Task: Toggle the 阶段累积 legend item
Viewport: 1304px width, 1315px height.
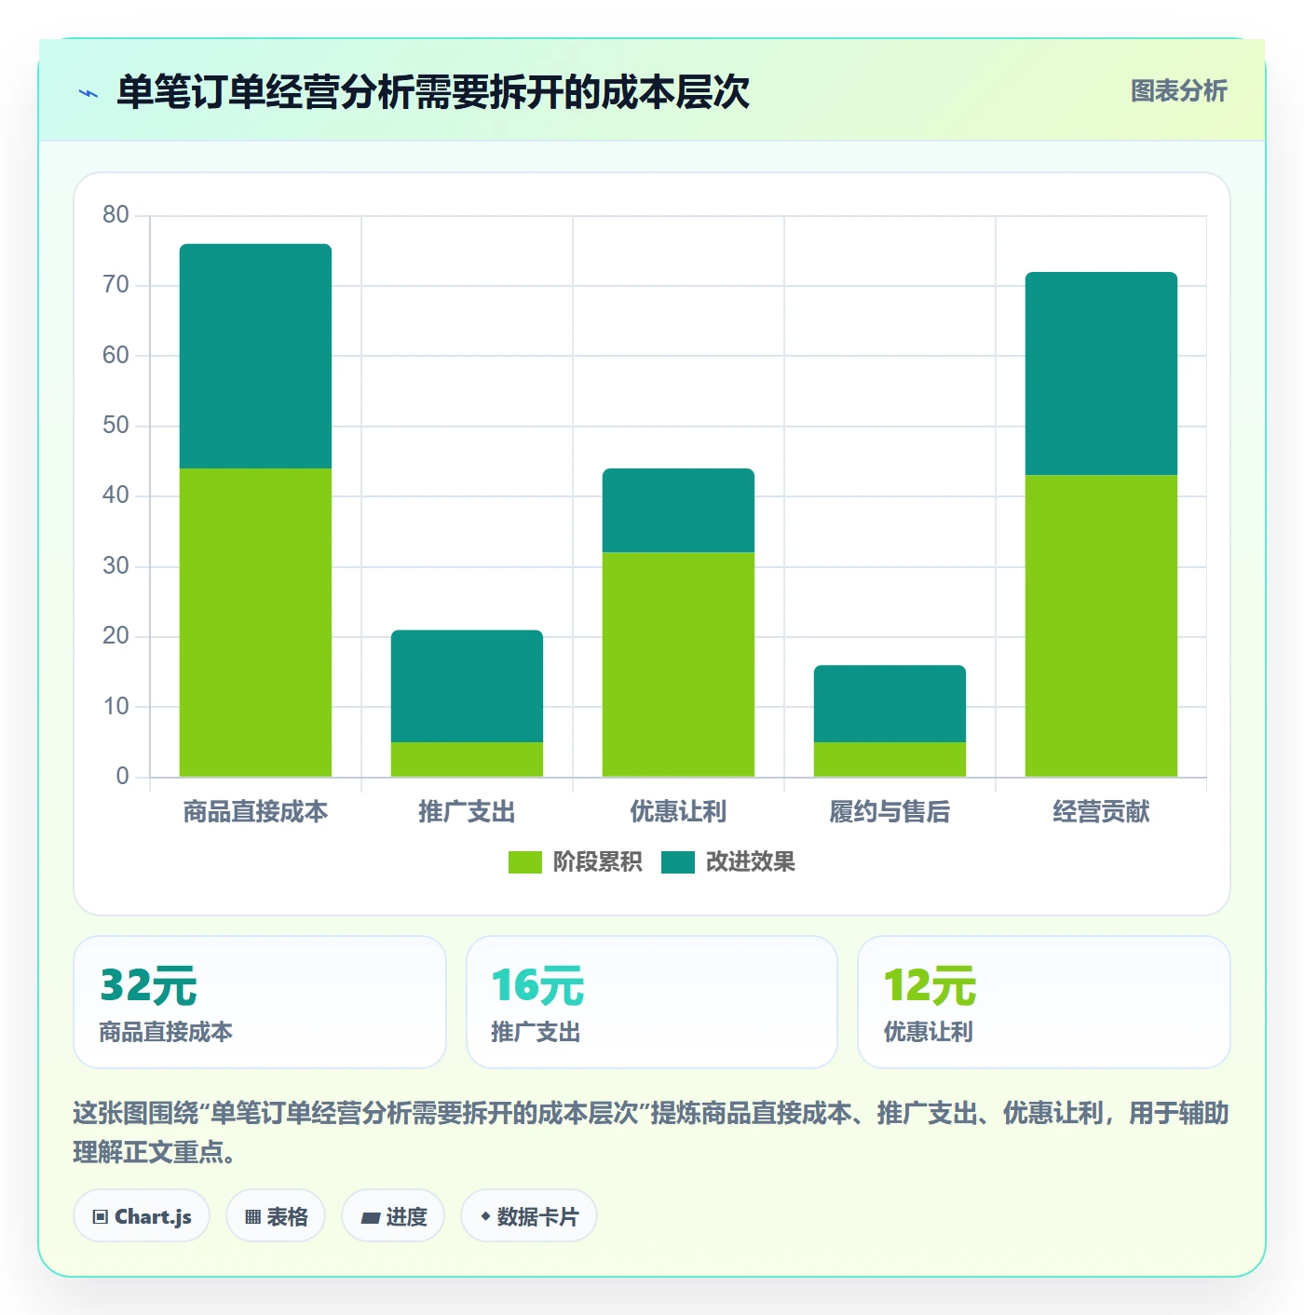Action: point(575,862)
